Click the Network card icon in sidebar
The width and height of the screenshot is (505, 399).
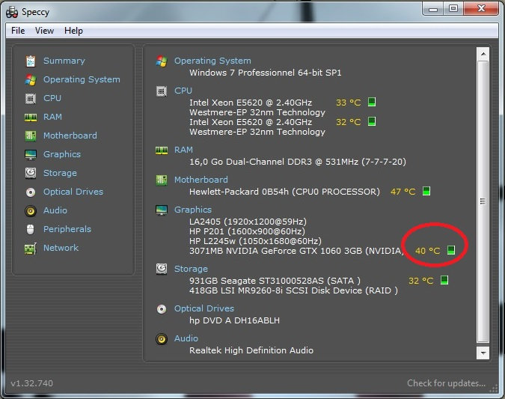coord(31,249)
